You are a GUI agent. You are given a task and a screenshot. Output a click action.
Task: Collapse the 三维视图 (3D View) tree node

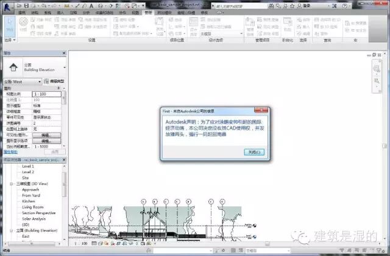click(x=11, y=184)
